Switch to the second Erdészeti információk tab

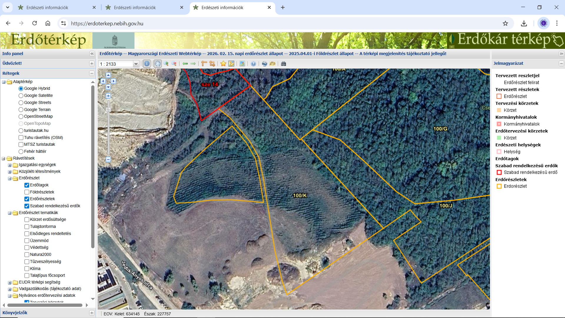tap(135, 7)
